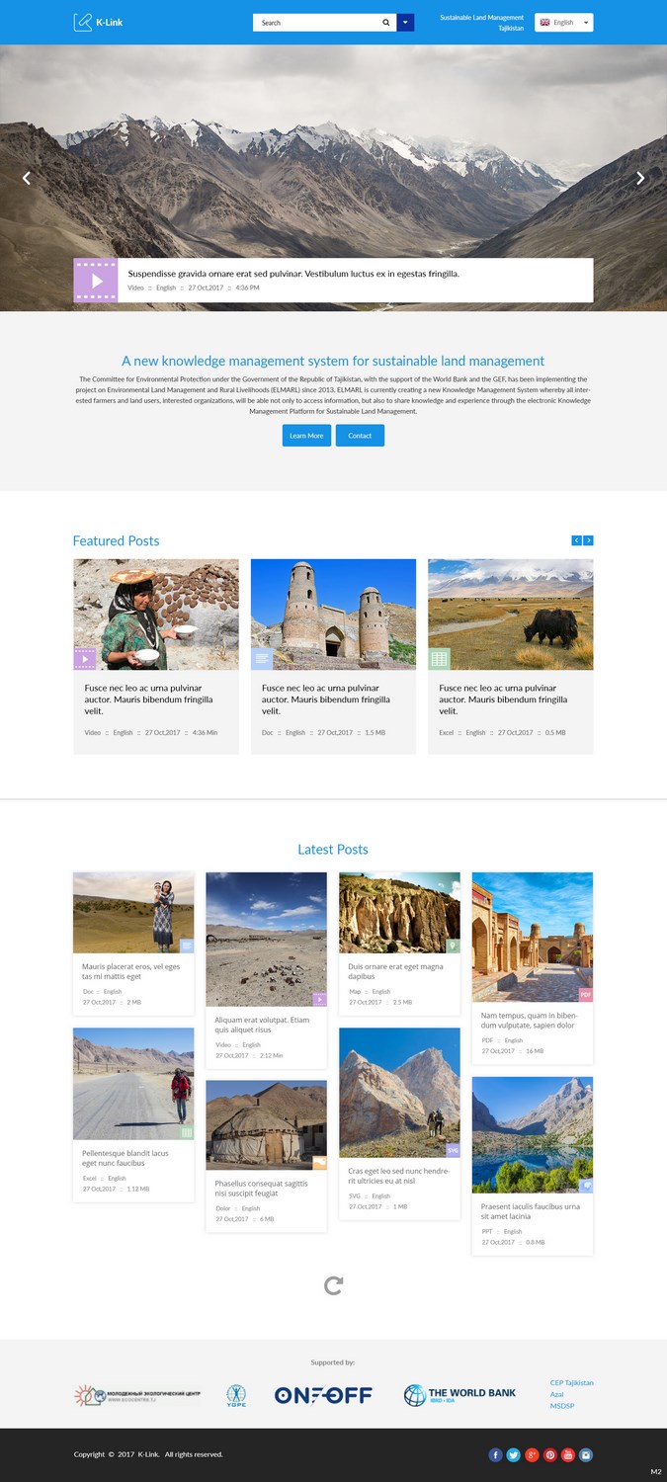Viewport: 667px width, 1482px height.
Task: Click the K-Link logo in header
Action: [98, 22]
